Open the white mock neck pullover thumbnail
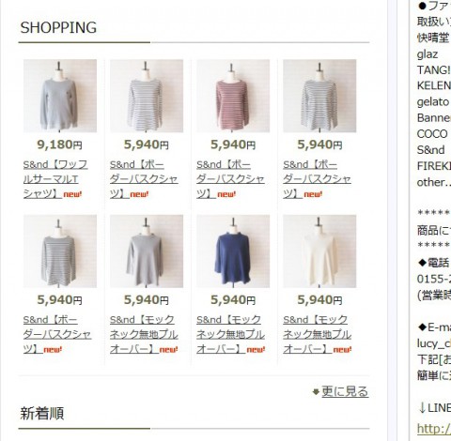This screenshot has height=441, width=451. 319,251
